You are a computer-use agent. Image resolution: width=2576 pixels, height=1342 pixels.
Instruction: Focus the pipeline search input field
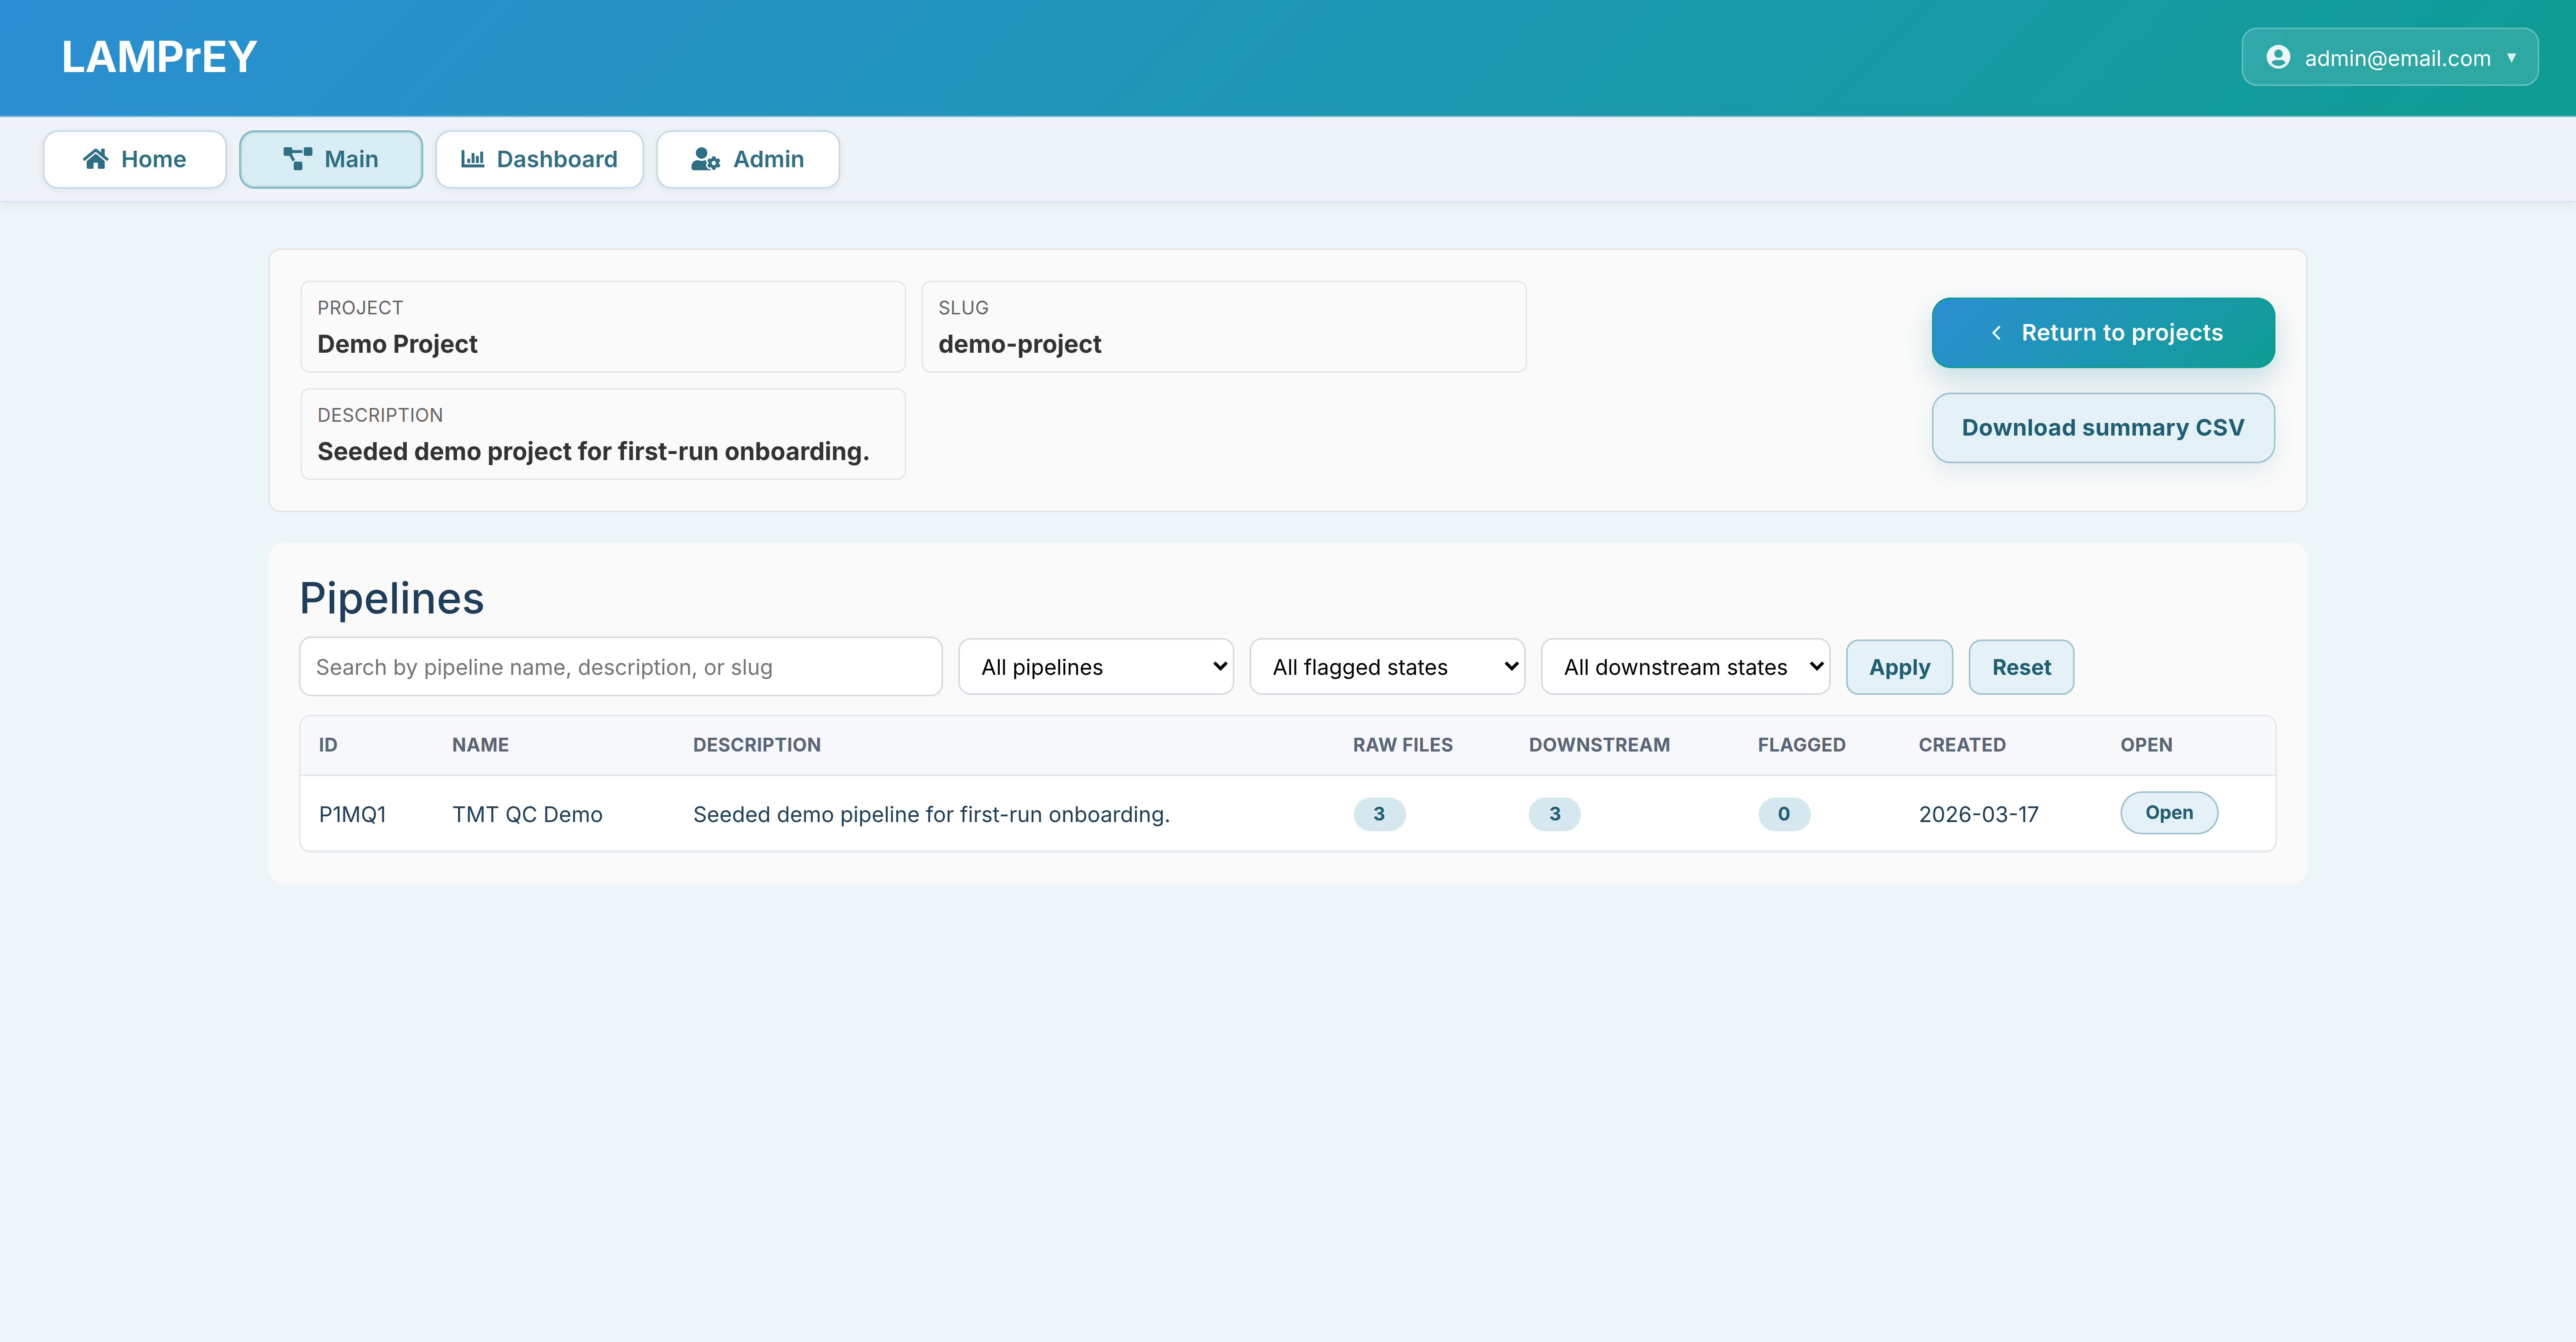pyautogui.click(x=620, y=667)
